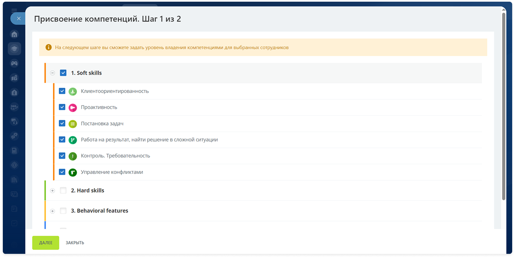
Task: Click the ЗАКРЫТЬ link
Action: 75,243
